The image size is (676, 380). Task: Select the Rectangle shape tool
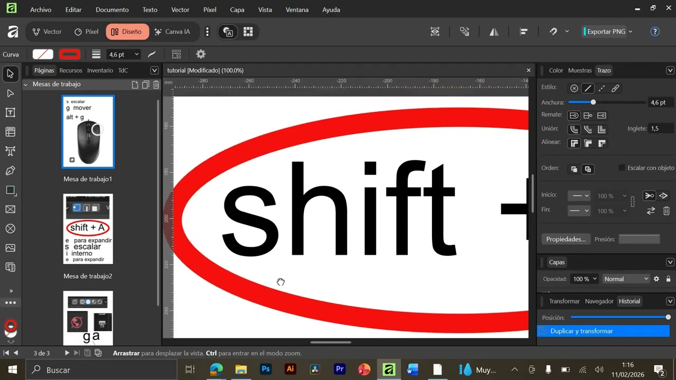click(x=10, y=190)
